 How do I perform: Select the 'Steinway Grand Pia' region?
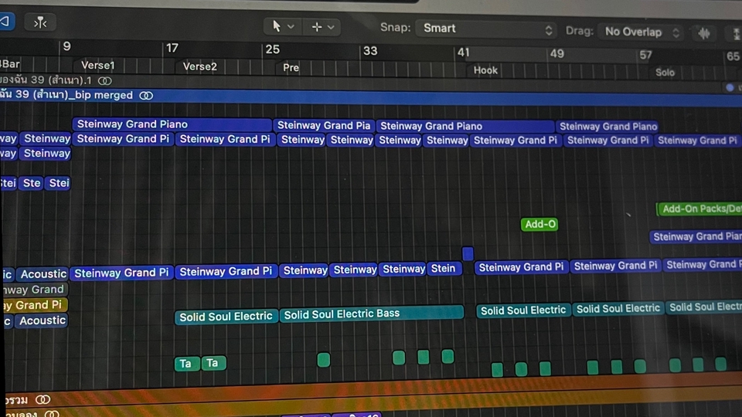click(x=324, y=125)
